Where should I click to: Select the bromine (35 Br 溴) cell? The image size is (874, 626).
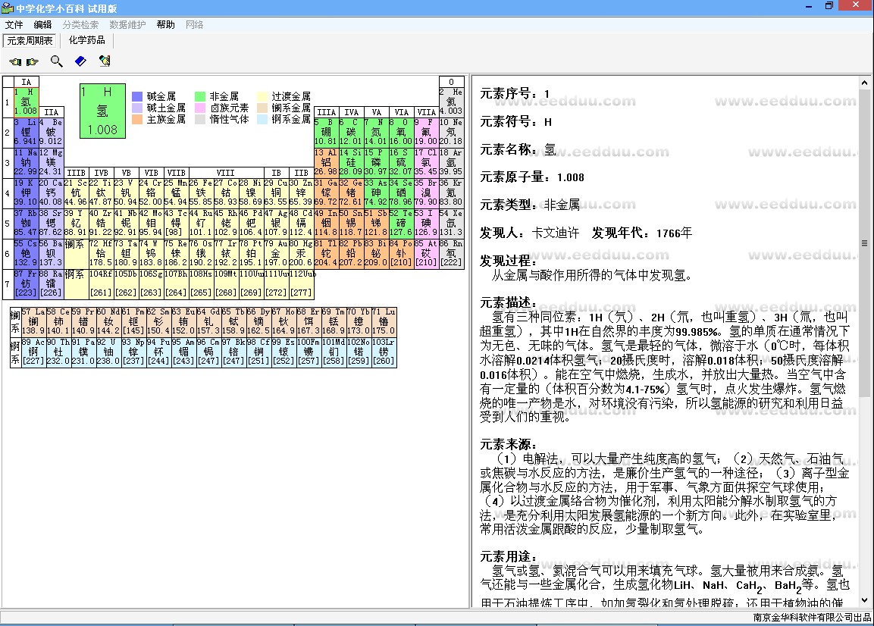click(427, 192)
